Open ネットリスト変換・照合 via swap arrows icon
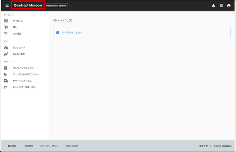Viewport: 236px width, 152px height. (6, 87)
